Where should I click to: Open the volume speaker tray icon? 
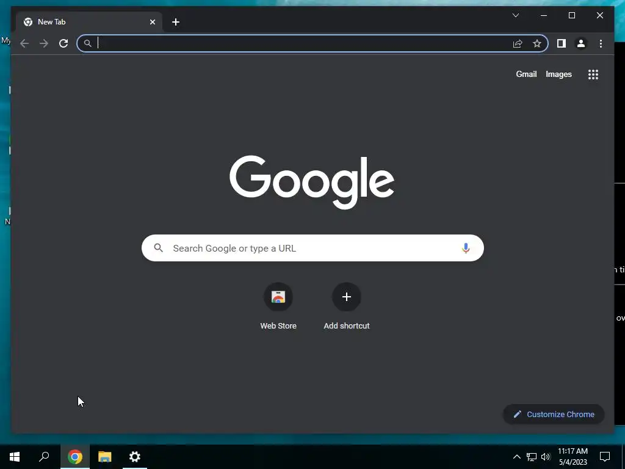(546, 457)
